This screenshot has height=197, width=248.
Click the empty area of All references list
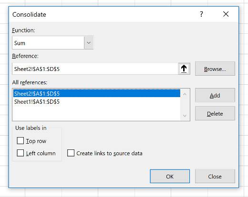click(97, 113)
